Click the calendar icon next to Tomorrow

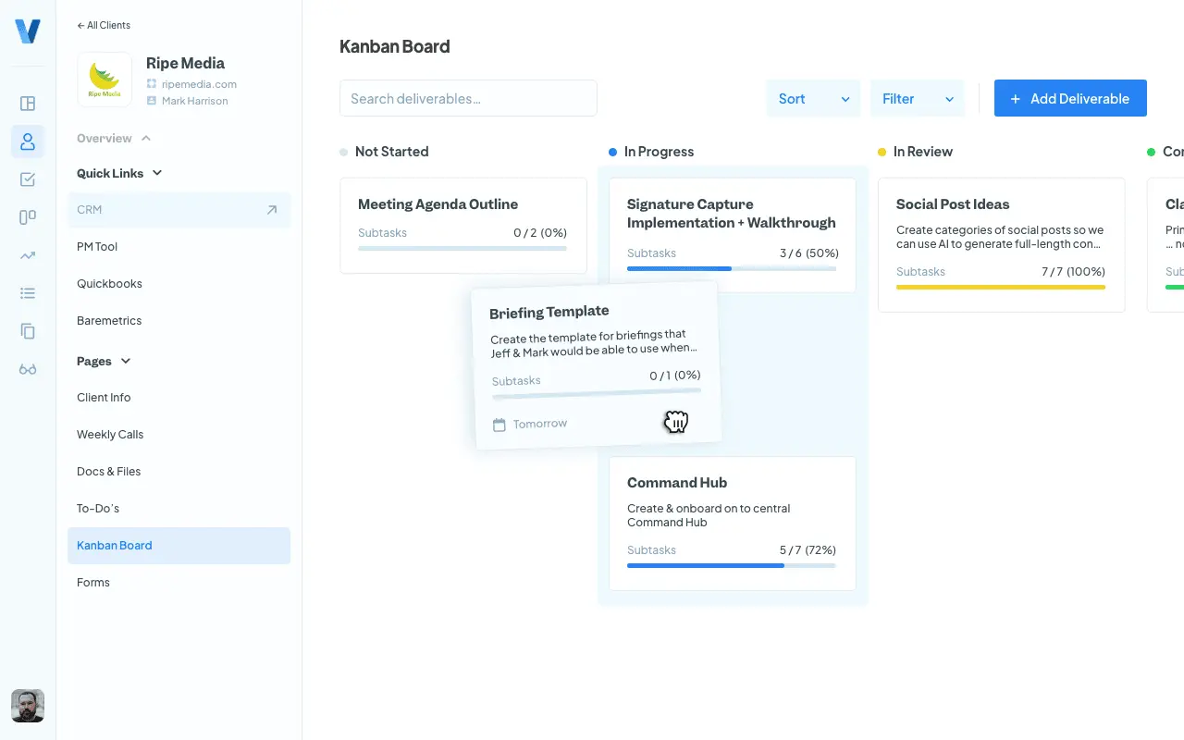[x=499, y=425]
